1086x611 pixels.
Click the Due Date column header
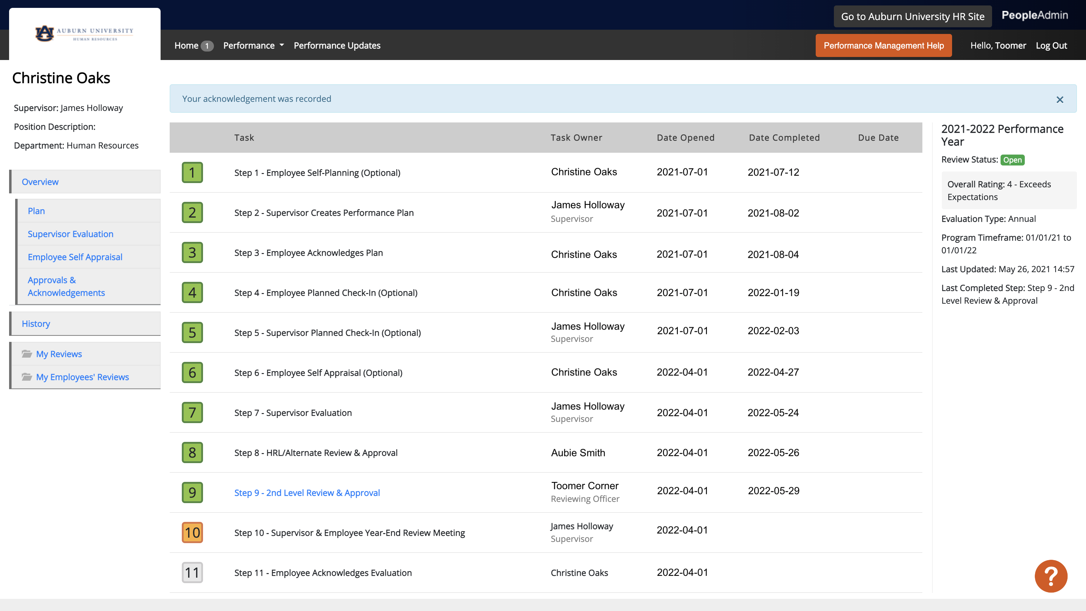pos(878,138)
